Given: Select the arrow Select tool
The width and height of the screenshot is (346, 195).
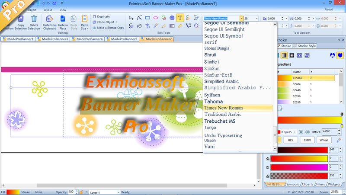Looking at the screenshot, I should click(x=131, y=18).
